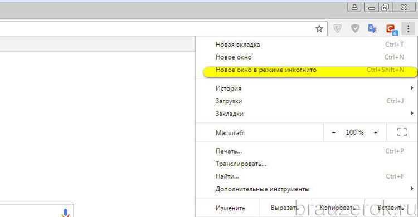Bookmark this page with the star icon
Viewport: 418px width, 217px height.
tap(319, 28)
